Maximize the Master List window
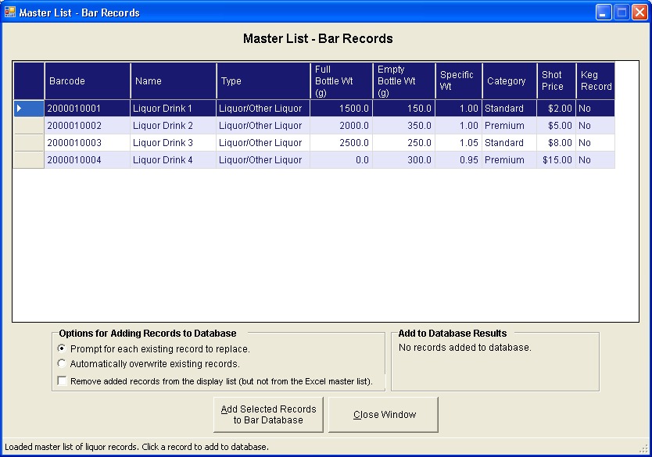652x457 pixels. (621, 12)
